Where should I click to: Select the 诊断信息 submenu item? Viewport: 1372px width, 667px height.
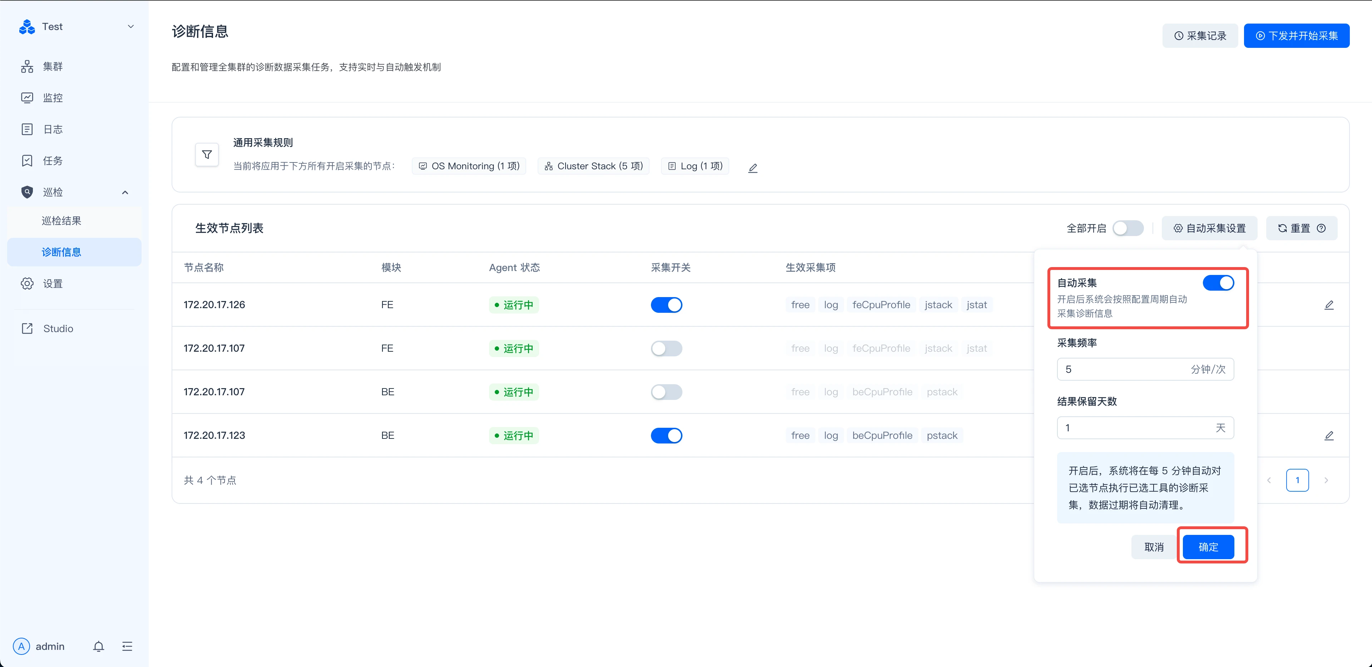(74, 252)
